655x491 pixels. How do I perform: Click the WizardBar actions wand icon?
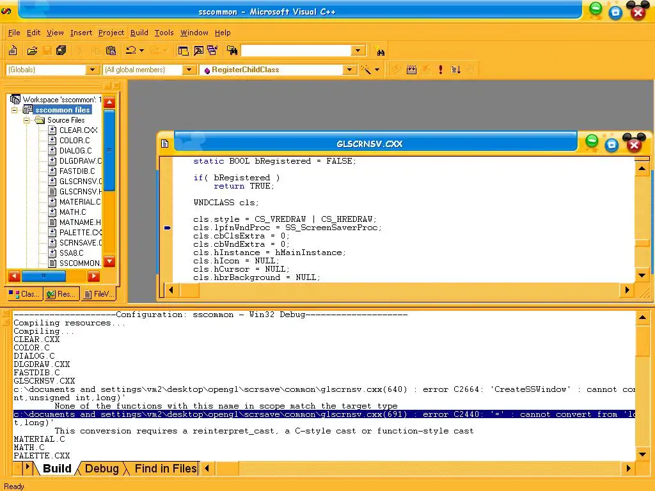[366, 70]
